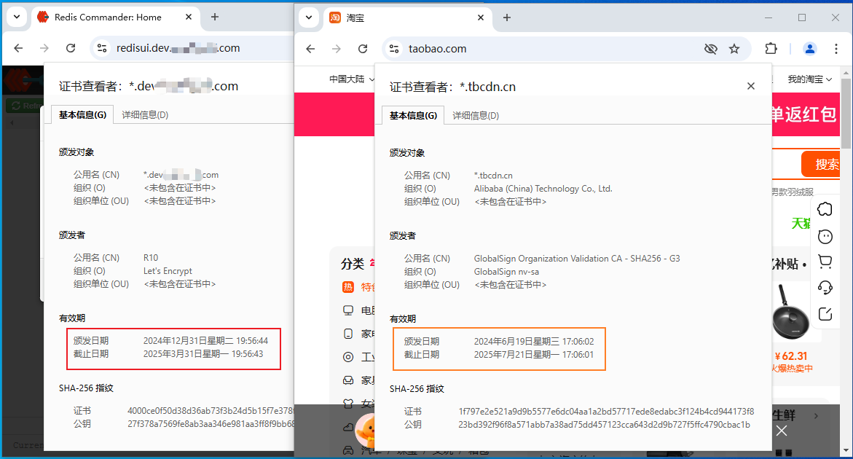Click the scrollbar up arrow on Taobao page
Image resolution: width=853 pixels, height=459 pixels.
coord(846,72)
